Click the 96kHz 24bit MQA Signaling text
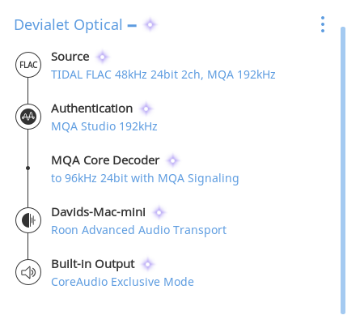This screenshot has height=328, width=360. [x=145, y=178]
